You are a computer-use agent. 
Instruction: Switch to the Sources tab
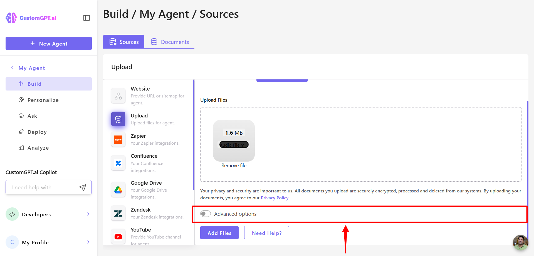coord(124,42)
